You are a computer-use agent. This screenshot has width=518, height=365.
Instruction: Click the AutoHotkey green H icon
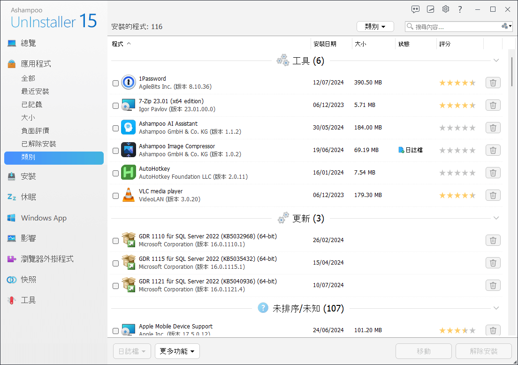point(128,173)
